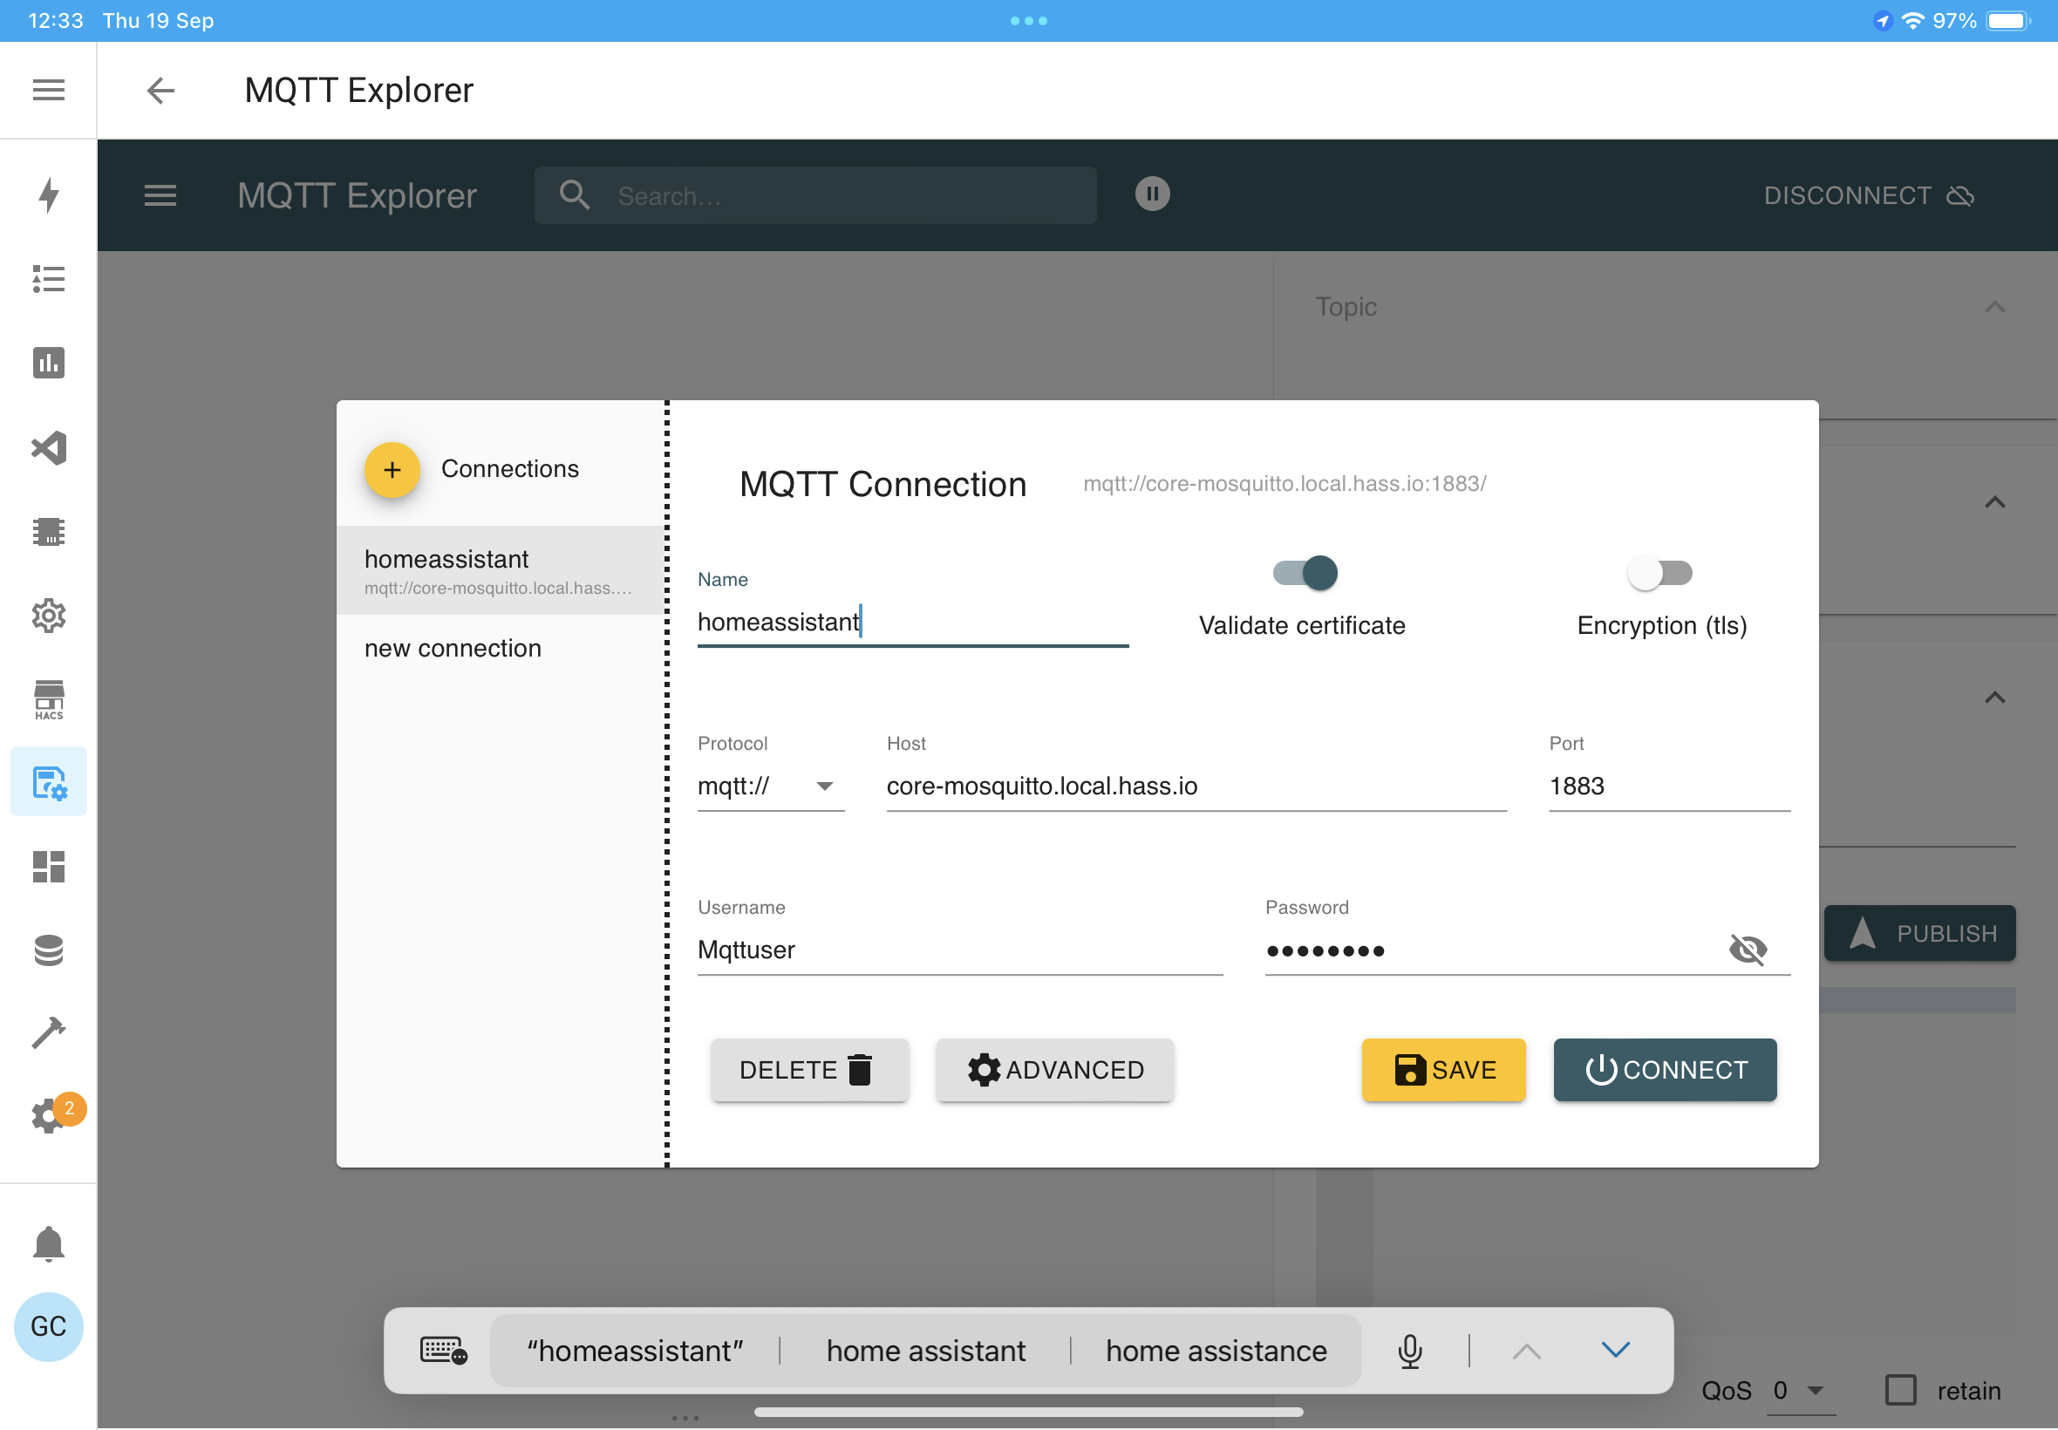Select the new connection entry

pos(501,648)
